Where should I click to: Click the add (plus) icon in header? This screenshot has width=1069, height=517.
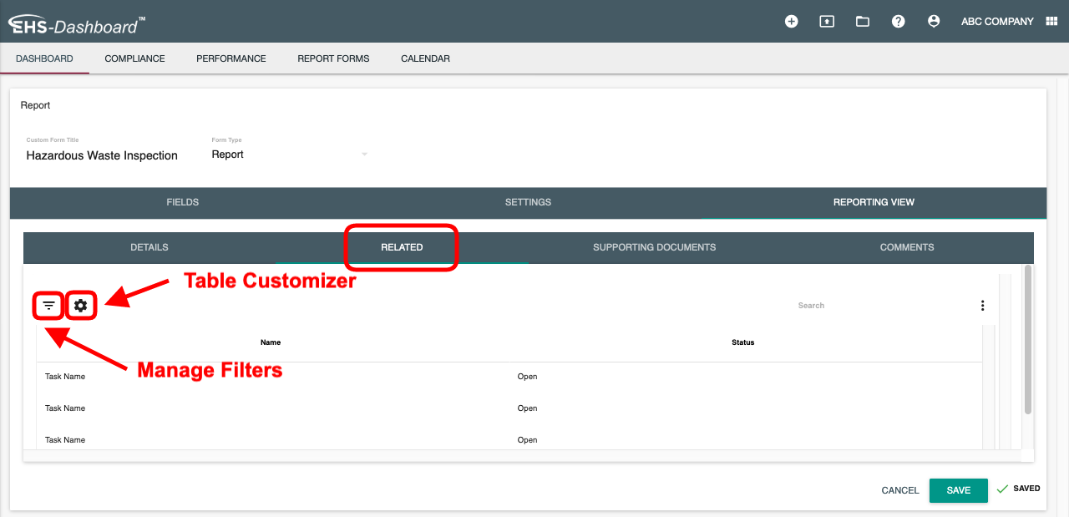point(791,22)
